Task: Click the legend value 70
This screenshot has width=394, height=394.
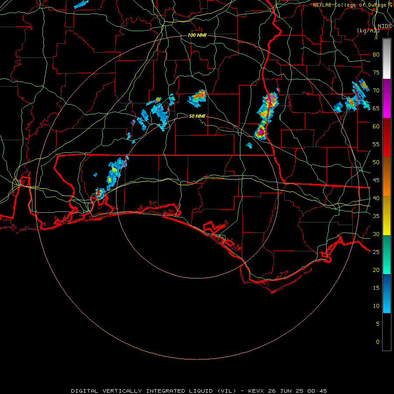Action: click(x=376, y=91)
